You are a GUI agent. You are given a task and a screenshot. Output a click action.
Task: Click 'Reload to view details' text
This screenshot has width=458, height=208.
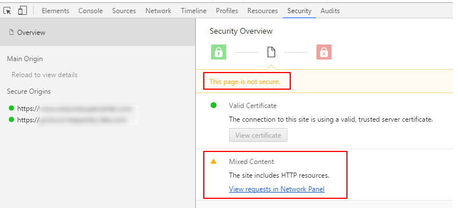click(45, 75)
